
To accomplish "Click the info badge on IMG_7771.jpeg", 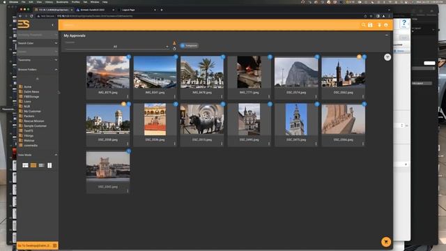I will click(x=270, y=57).
